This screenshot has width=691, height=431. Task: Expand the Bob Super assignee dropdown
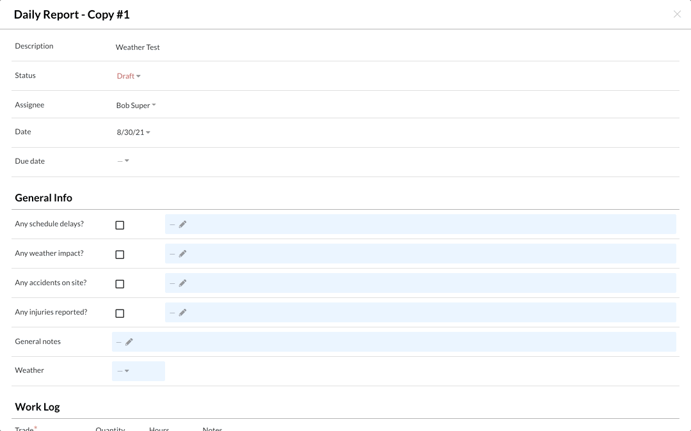tap(136, 106)
